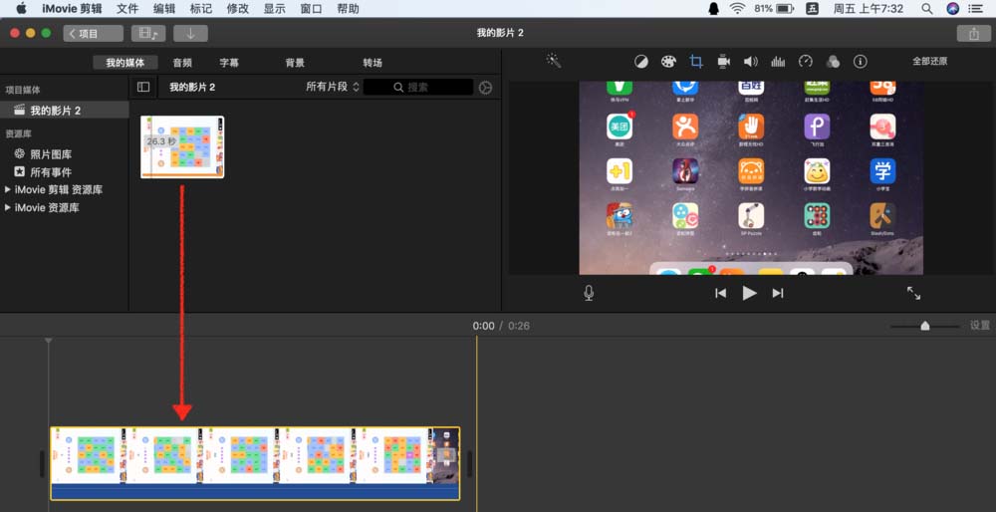Switch to the 转场 tab
Image resolution: width=996 pixels, height=512 pixels.
click(x=373, y=62)
